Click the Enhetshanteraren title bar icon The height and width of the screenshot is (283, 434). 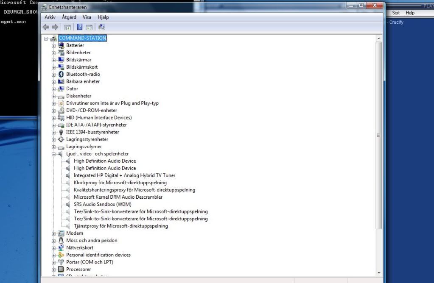(x=44, y=8)
